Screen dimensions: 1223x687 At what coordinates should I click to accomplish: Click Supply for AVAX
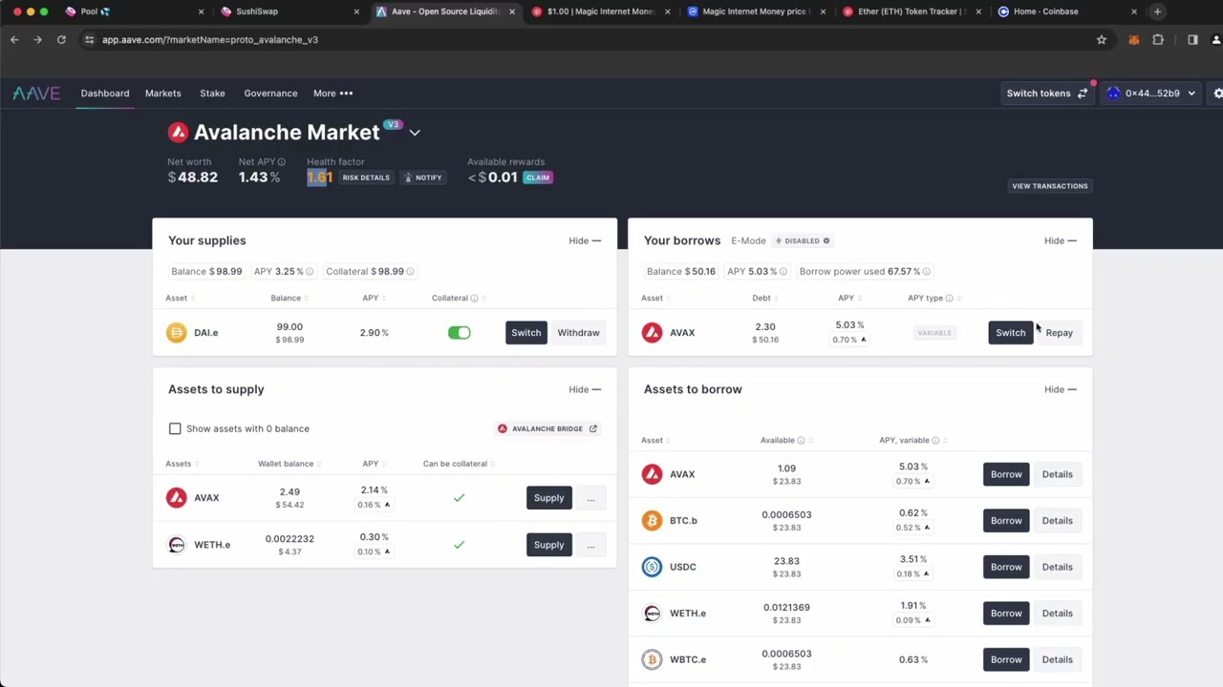click(548, 498)
